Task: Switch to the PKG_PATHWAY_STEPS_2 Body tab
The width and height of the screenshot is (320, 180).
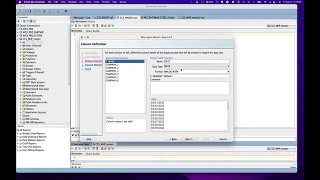Action: 159,17
